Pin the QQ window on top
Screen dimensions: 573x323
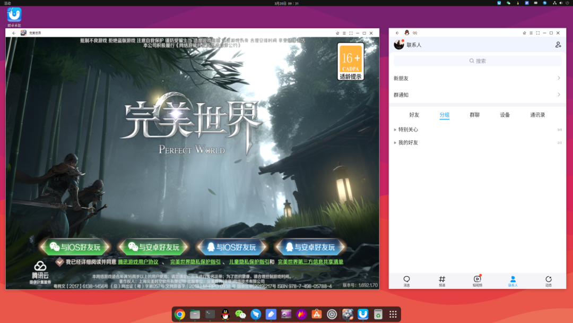[524, 33]
